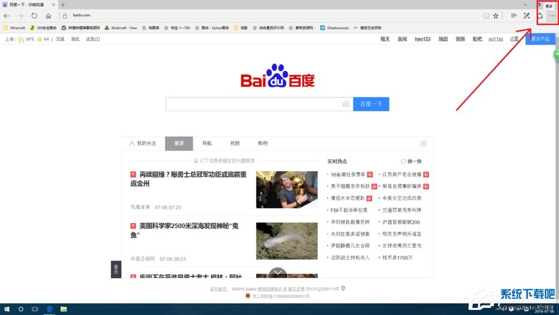This screenshot has width=559, height=315.
Task: Open hot topic 钱币卖1700万
Action: 397,257
